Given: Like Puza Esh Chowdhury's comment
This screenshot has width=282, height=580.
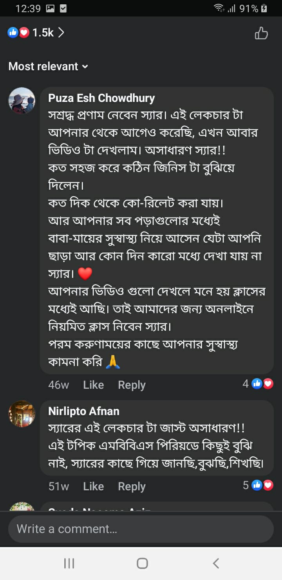Looking at the screenshot, I should (x=93, y=385).
